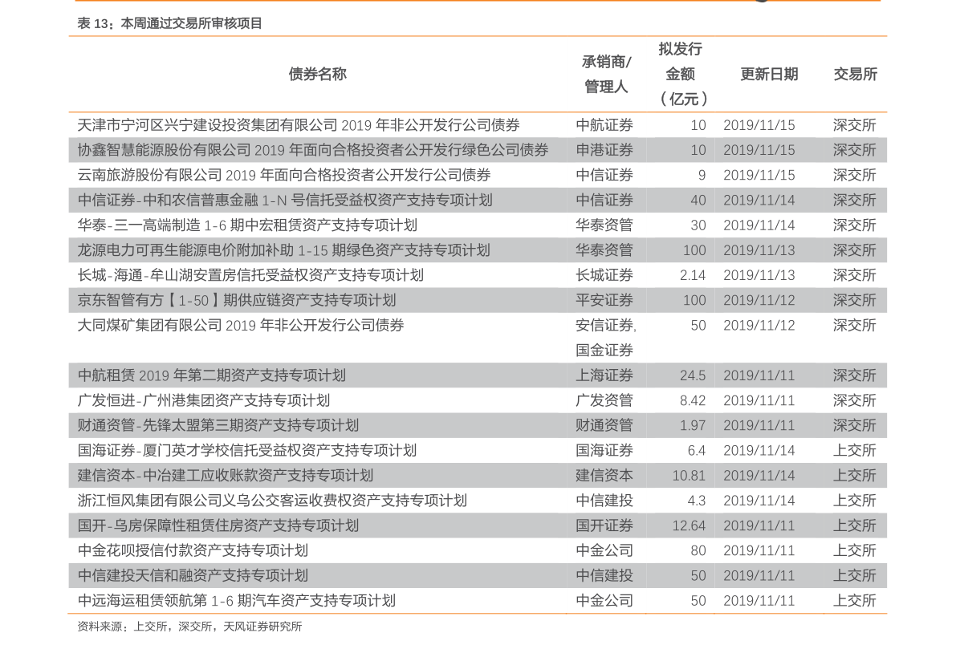The image size is (956, 649).
Task: Select the amount cell showing 12.64
Action: (x=689, y=525)
